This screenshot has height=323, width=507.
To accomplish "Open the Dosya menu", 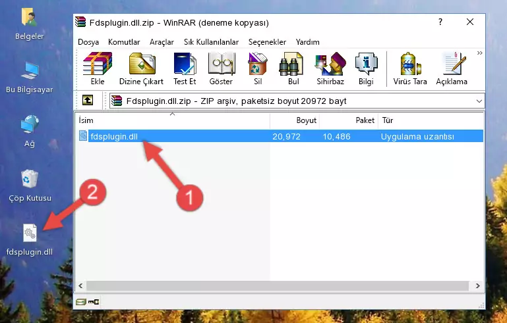I will pyautogui.click(x=88, y=42).
